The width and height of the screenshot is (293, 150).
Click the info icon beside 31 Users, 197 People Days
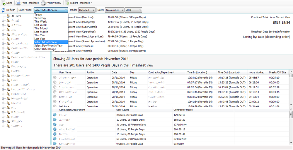(54, 124)
